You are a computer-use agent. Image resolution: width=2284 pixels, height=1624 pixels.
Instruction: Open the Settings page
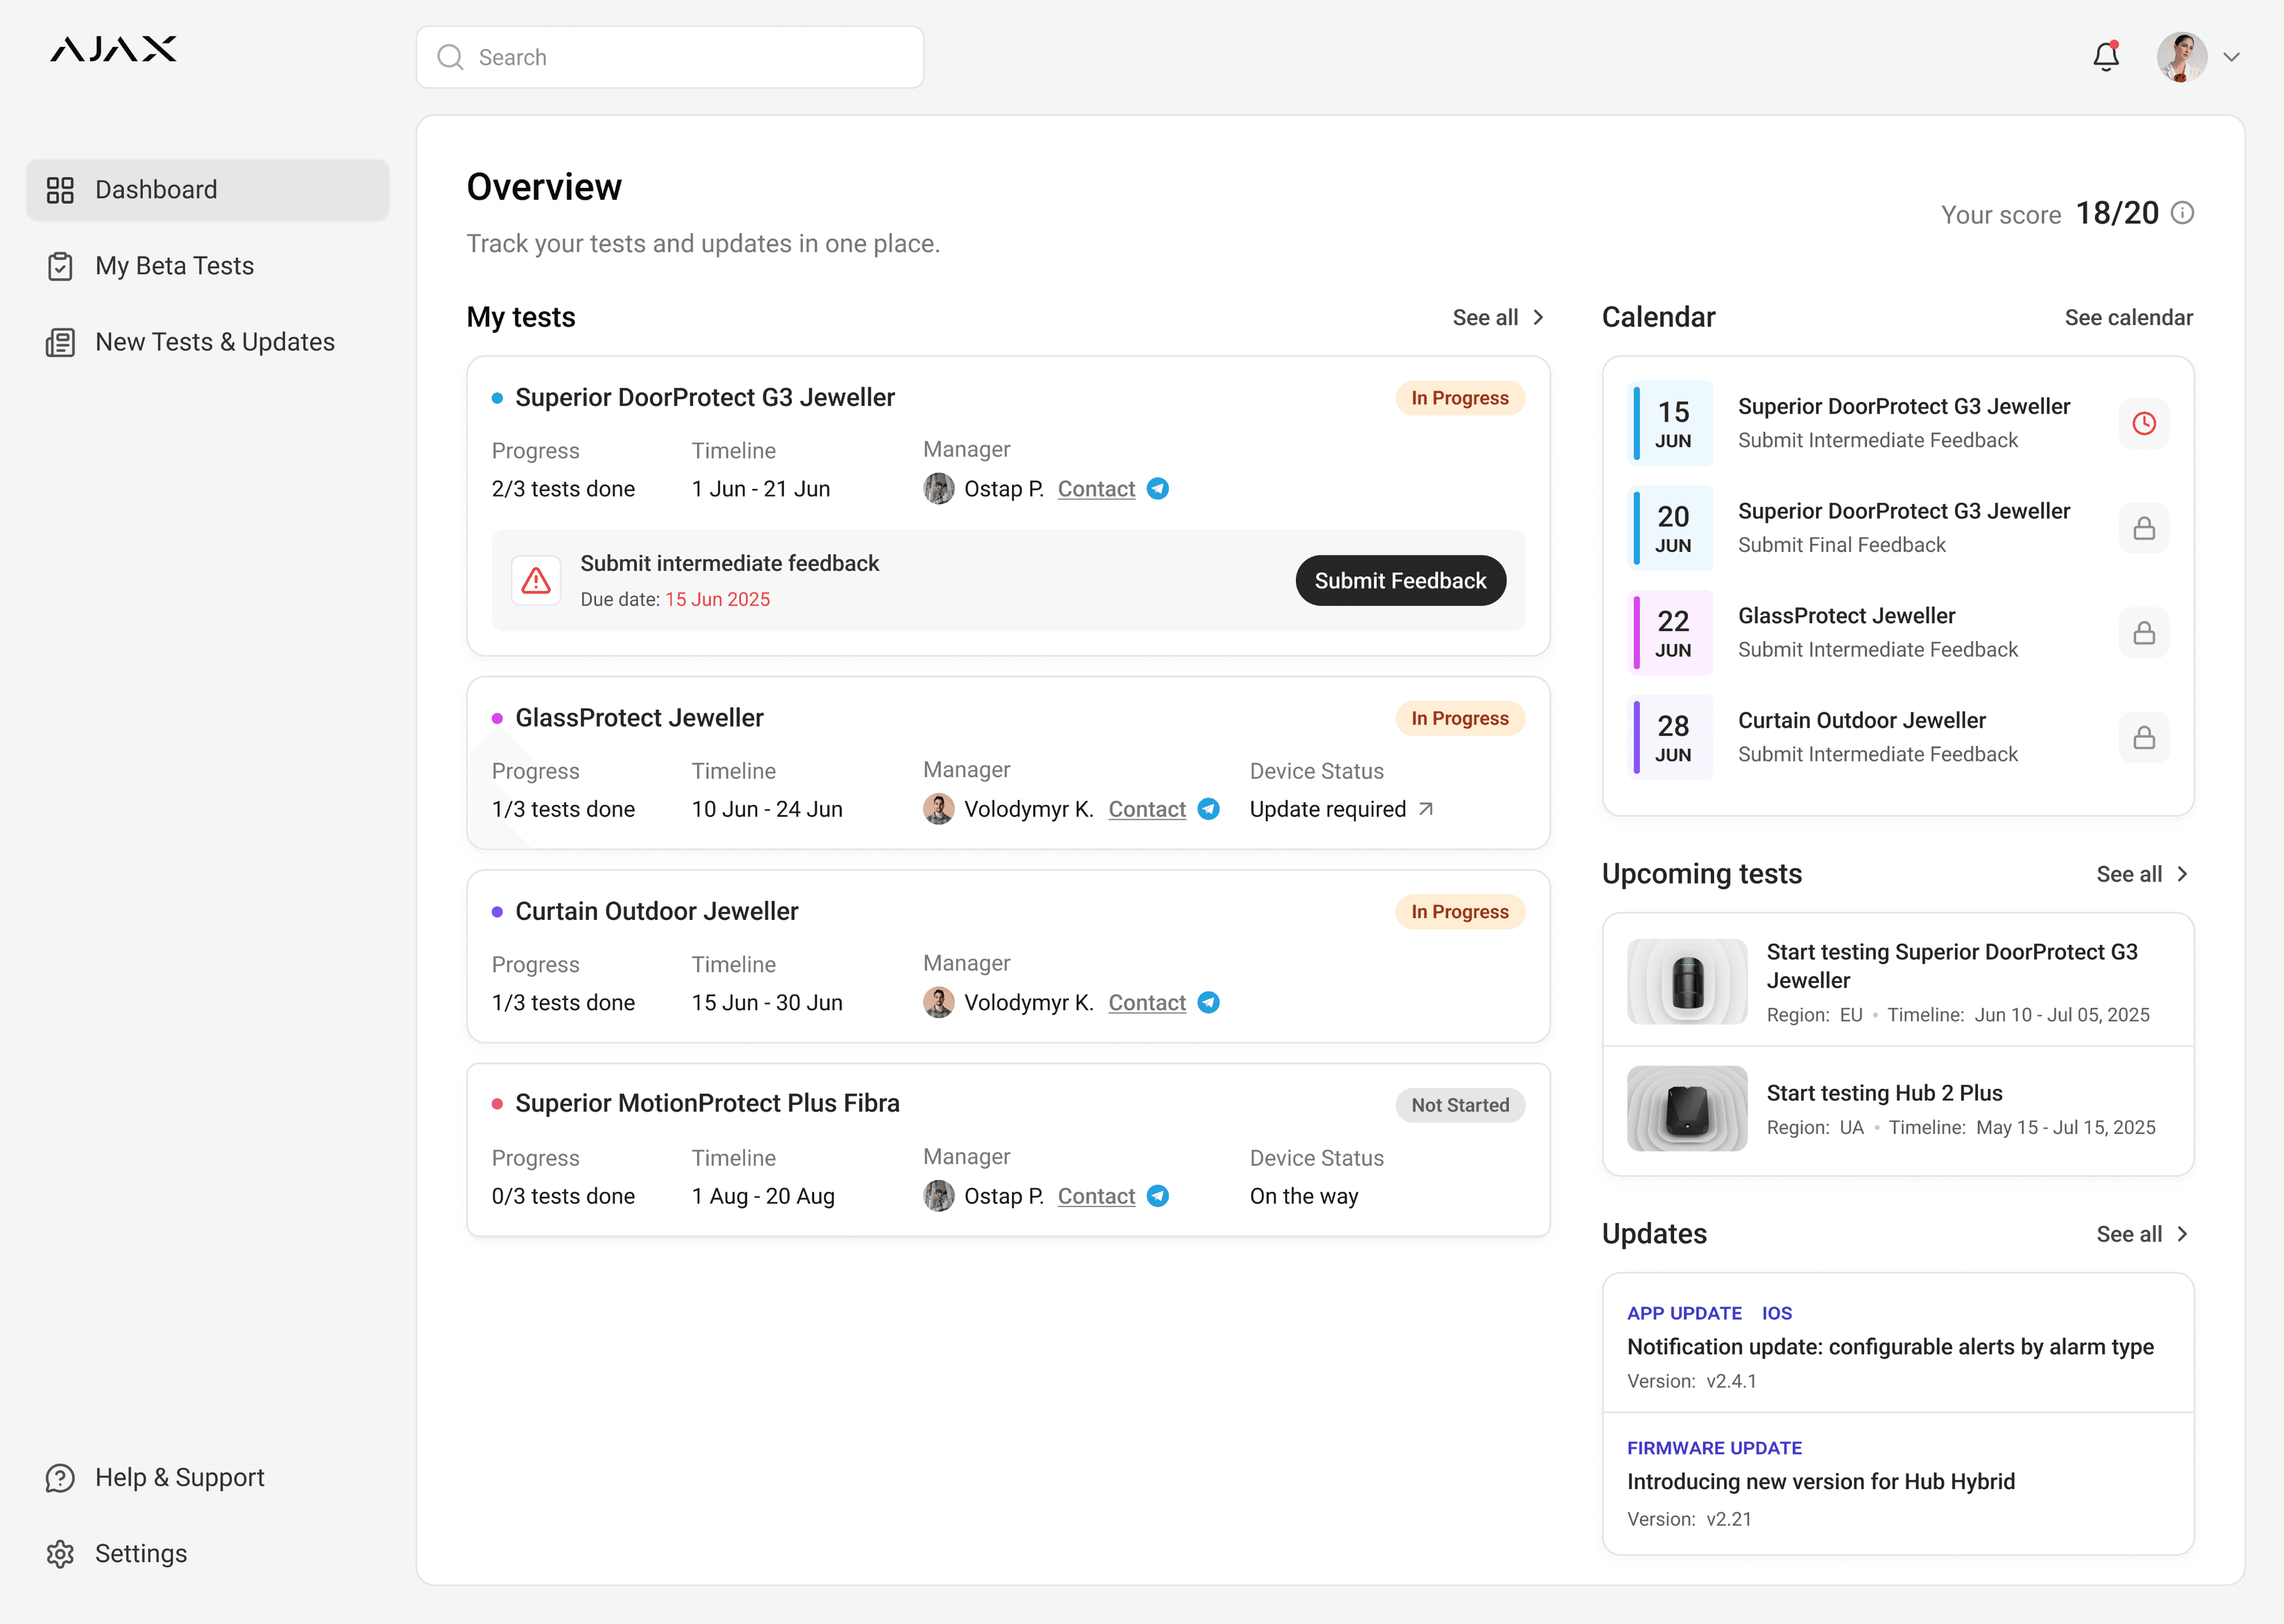[x=207, y=1554]
